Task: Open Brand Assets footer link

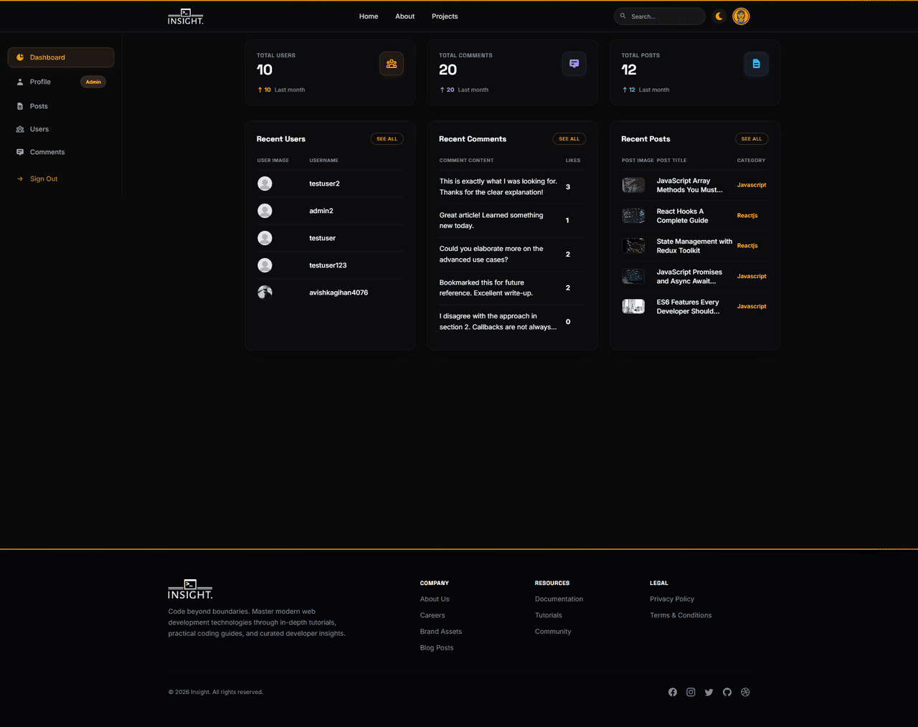Action: 441,632
